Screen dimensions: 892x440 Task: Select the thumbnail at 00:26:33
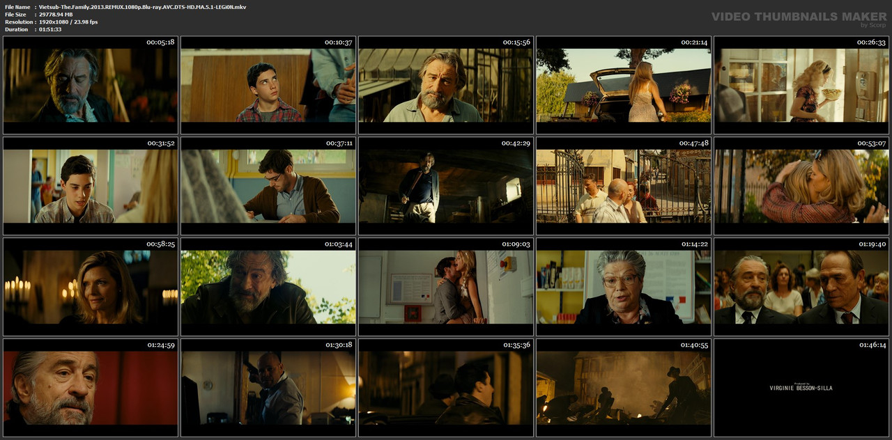pos(801,85)
